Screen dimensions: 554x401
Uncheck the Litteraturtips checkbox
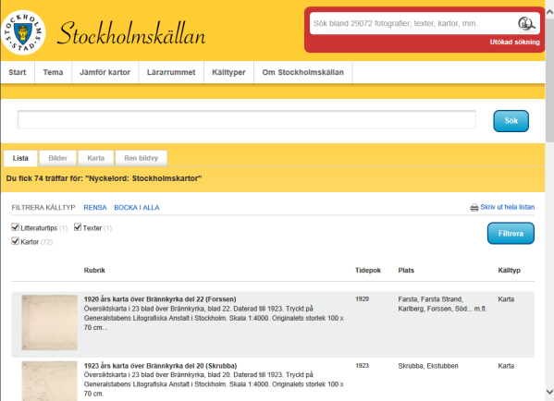(15, 227)
